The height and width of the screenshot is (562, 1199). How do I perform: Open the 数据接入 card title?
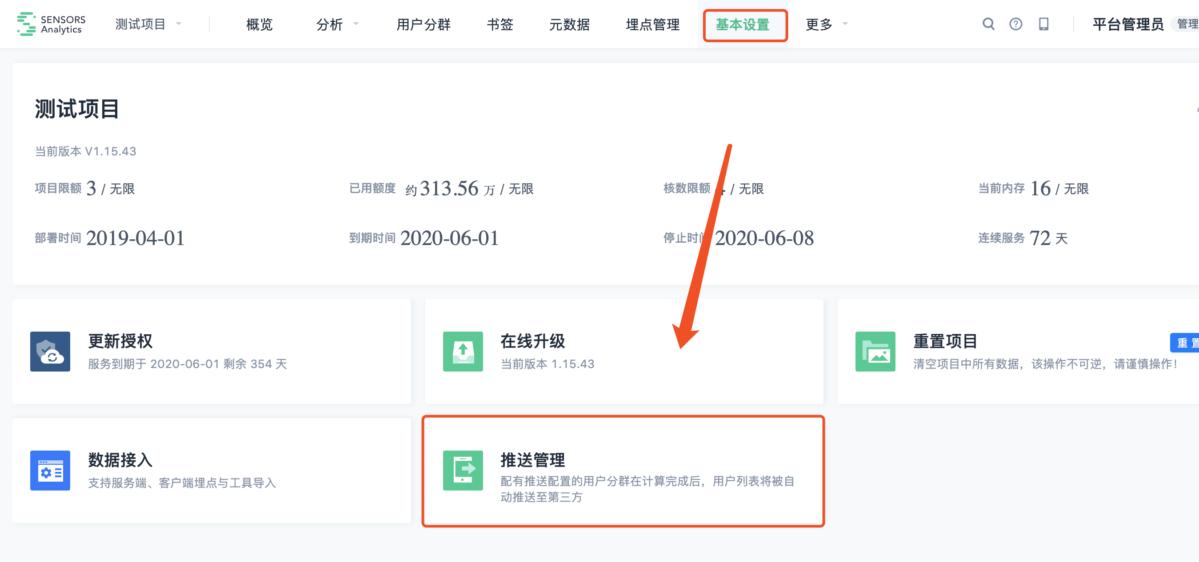(x=120, y=460)
